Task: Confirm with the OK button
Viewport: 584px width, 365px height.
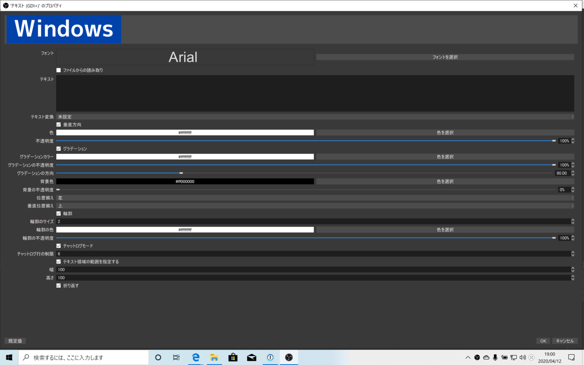Action: [543, 341]
